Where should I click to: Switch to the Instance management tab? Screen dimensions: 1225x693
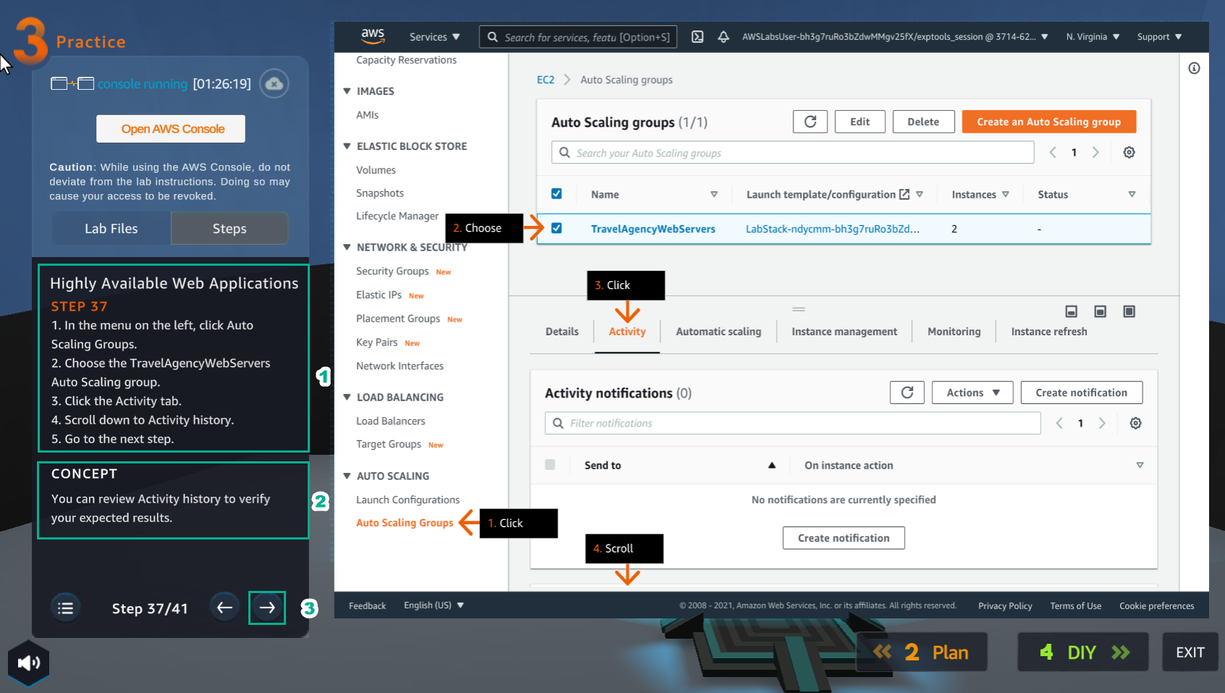pos(844,332)
